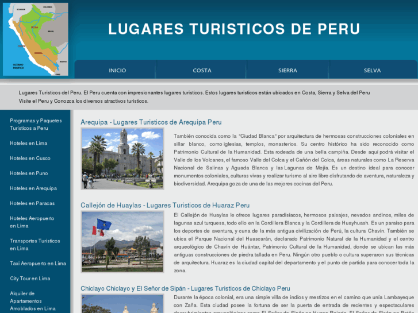418x313 pixels.
Task: Open the INICIO navigation tab
Action: (117, 70)
